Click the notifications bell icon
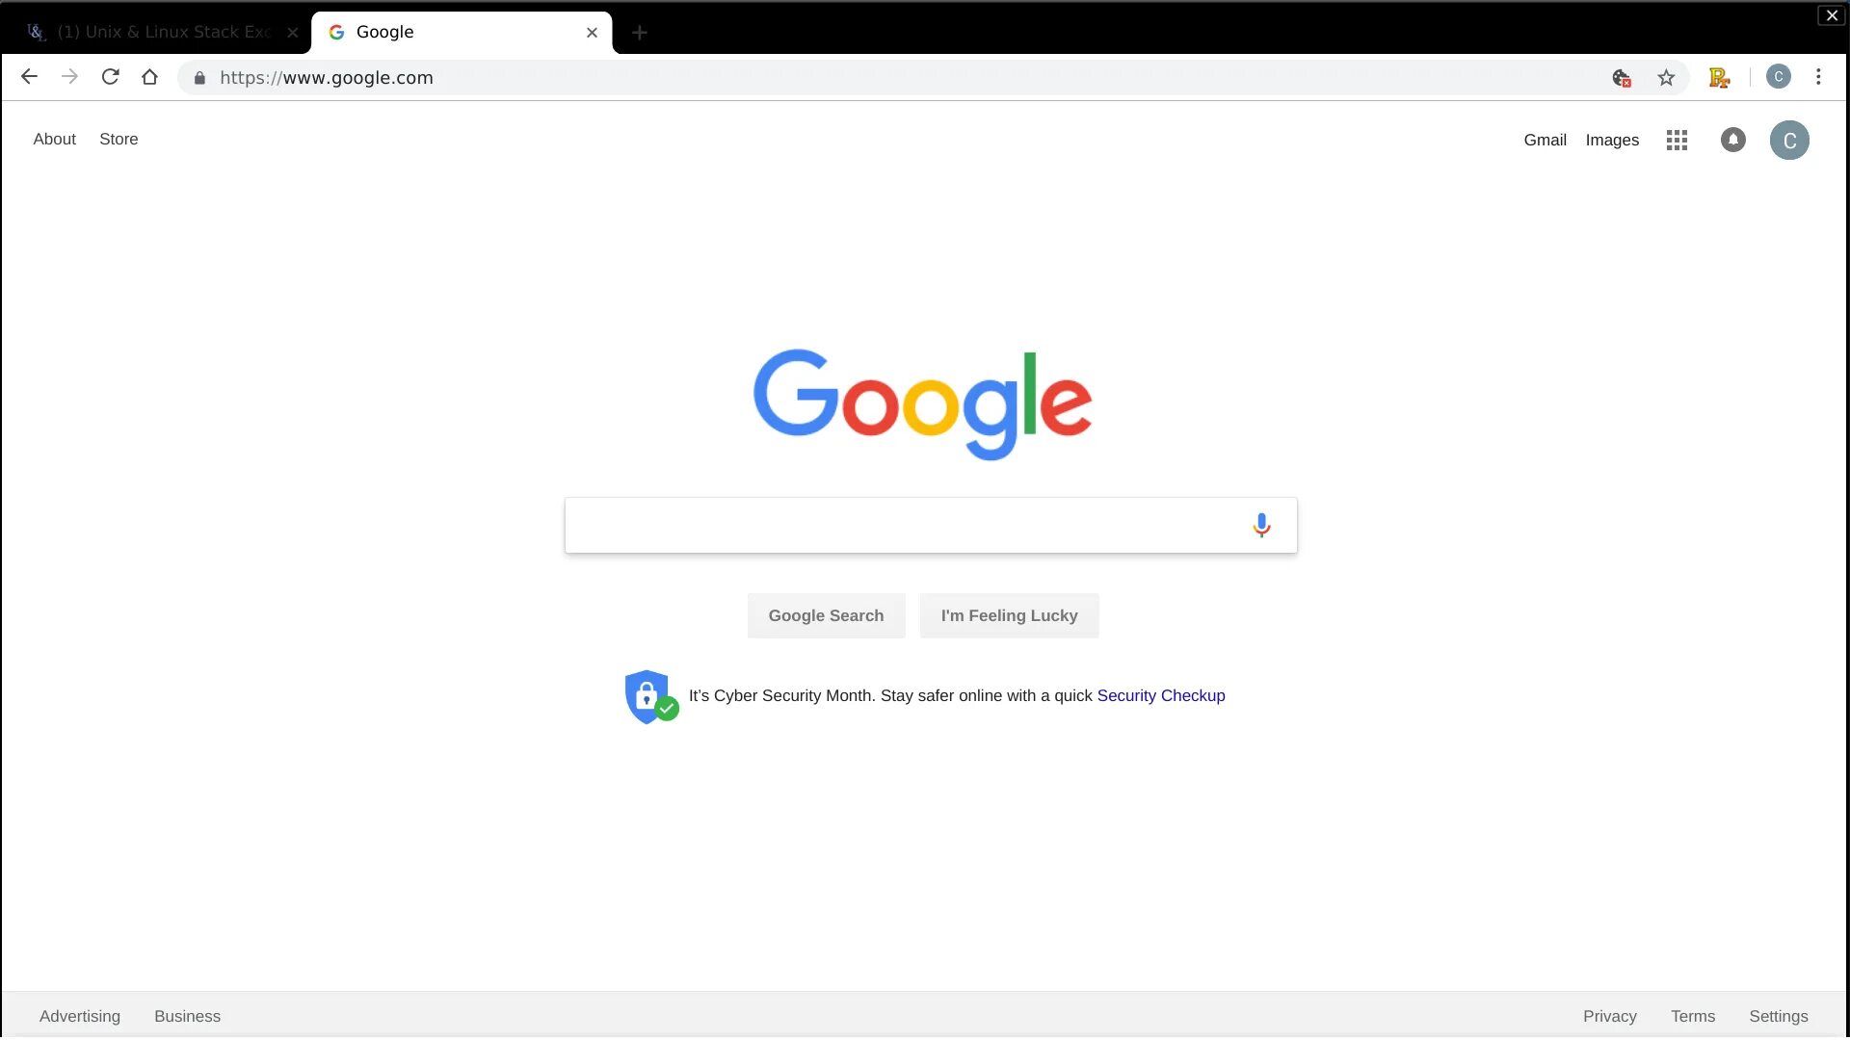Image resolution: width=1850 pixels, height=1040 pixels. pyautogui.click(x=1731, y=140)
